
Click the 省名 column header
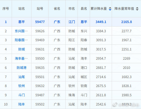click(x=57, y=9)
